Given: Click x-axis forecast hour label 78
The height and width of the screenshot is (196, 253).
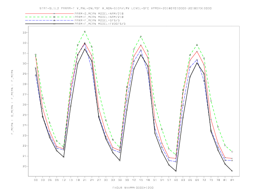Looking at the screenshot, I should pos(218,180).
